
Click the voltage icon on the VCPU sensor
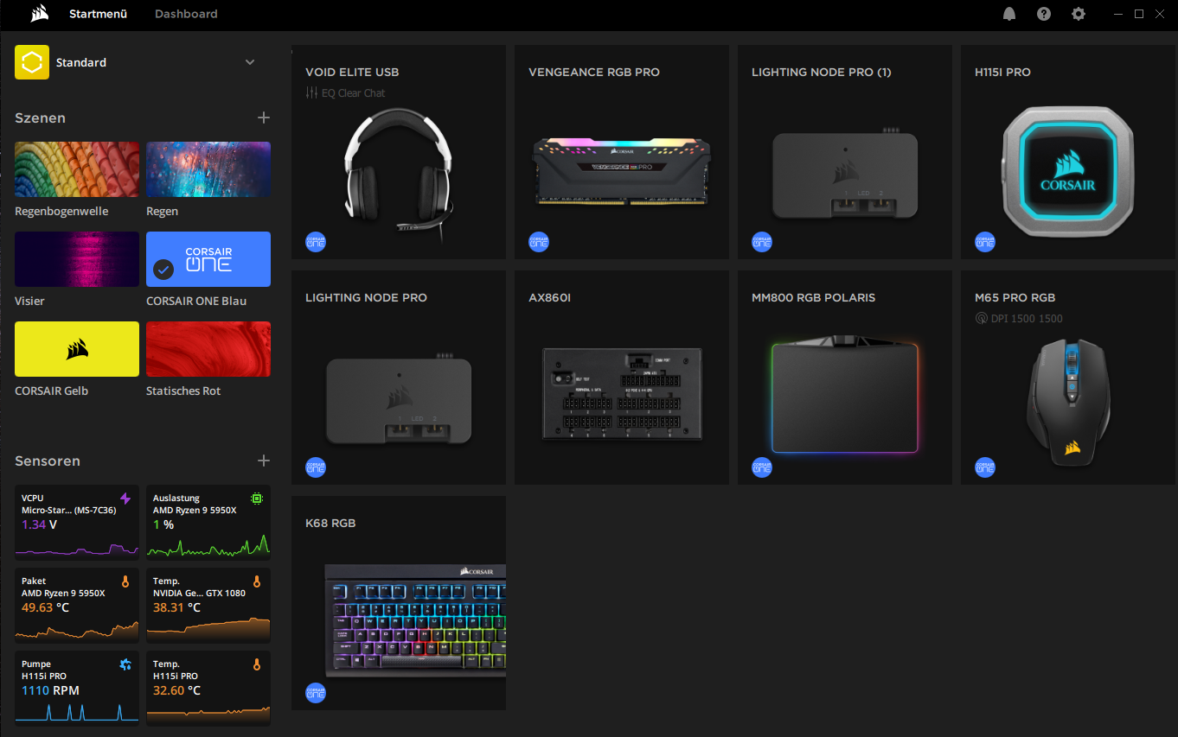(125, 497)
